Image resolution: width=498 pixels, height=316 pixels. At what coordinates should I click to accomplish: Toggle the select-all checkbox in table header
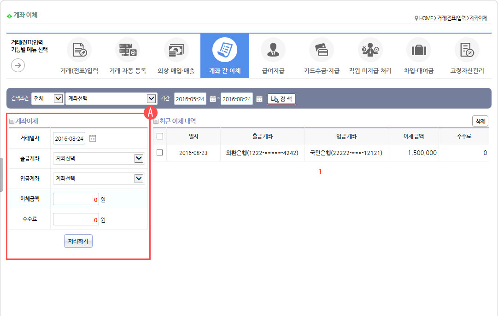click(160, 136)
